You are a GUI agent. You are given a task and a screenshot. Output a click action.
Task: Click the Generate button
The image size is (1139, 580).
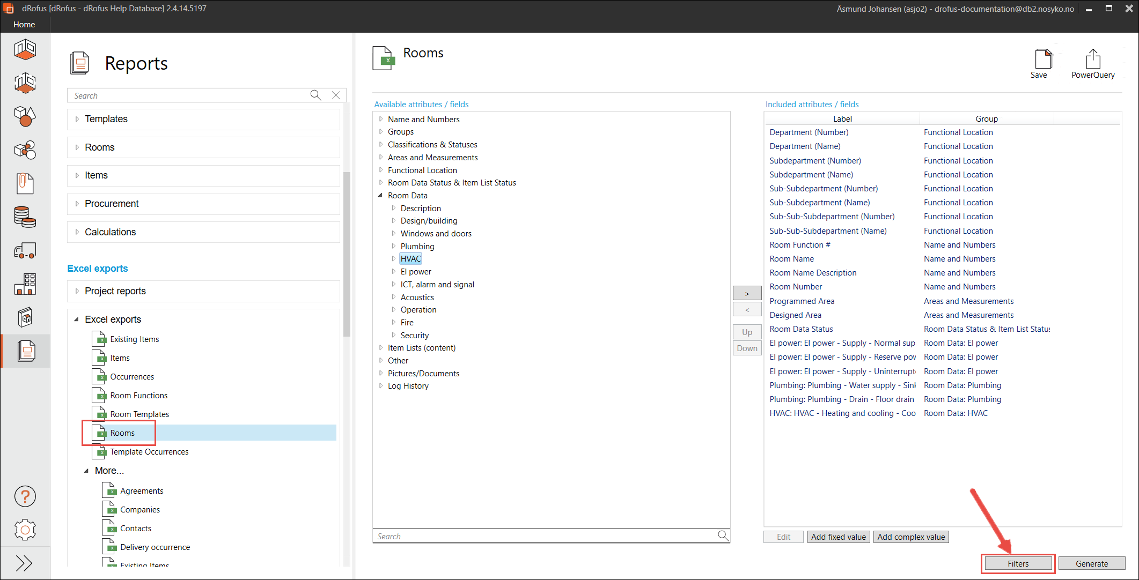pos(1091,563)
